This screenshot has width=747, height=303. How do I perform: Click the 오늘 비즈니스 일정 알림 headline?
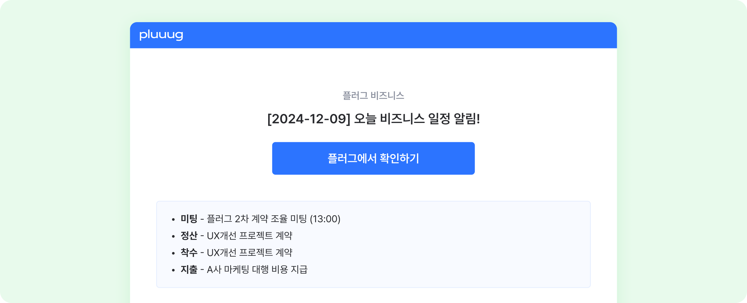tap(417, 119)
